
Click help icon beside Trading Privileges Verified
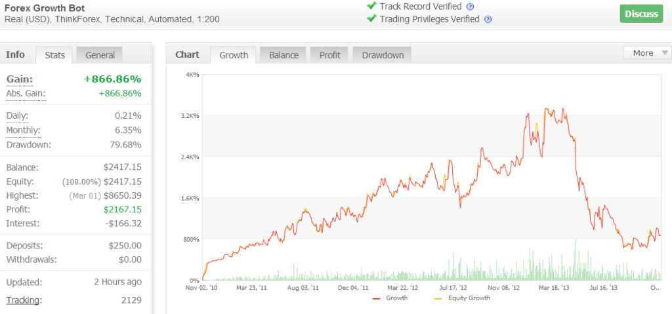click(x=488, y=19)
